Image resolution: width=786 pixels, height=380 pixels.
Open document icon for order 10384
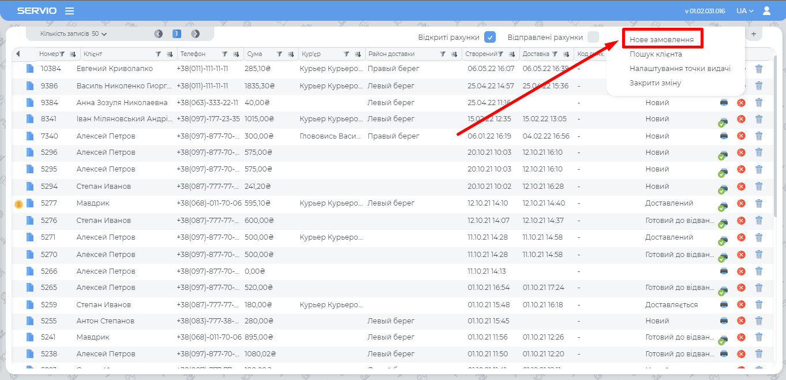(30, 69)
